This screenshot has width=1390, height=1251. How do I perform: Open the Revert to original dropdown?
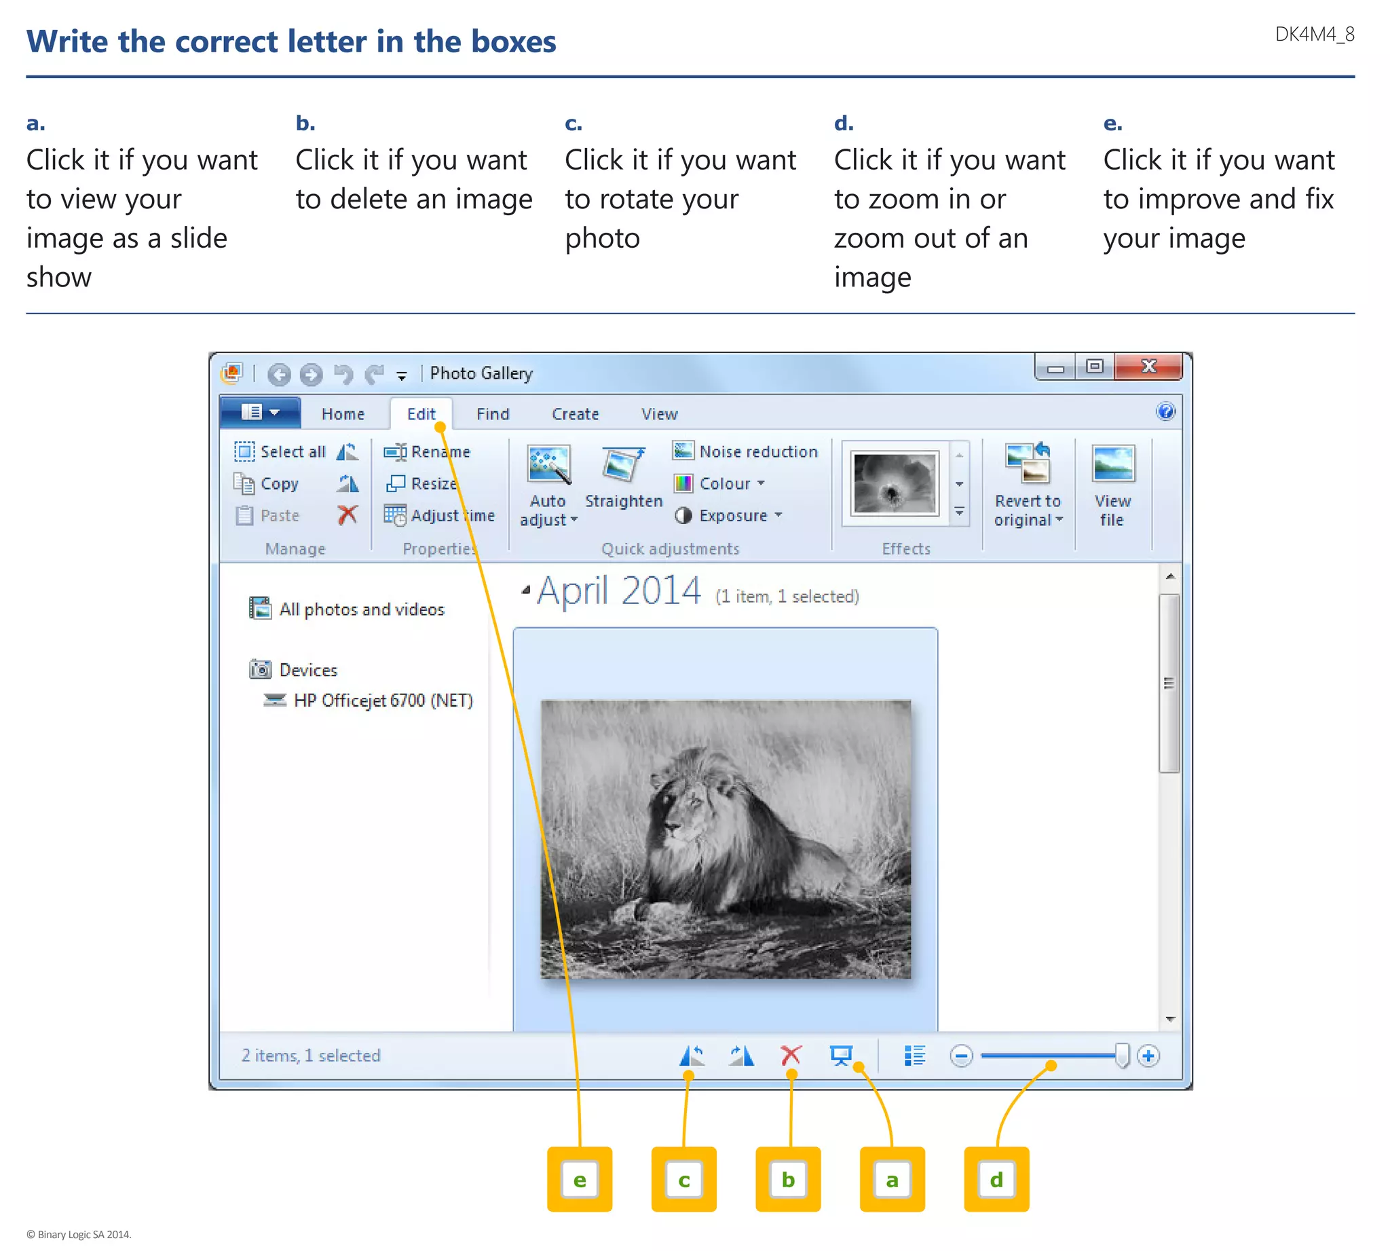click(x=1059, y=520)
